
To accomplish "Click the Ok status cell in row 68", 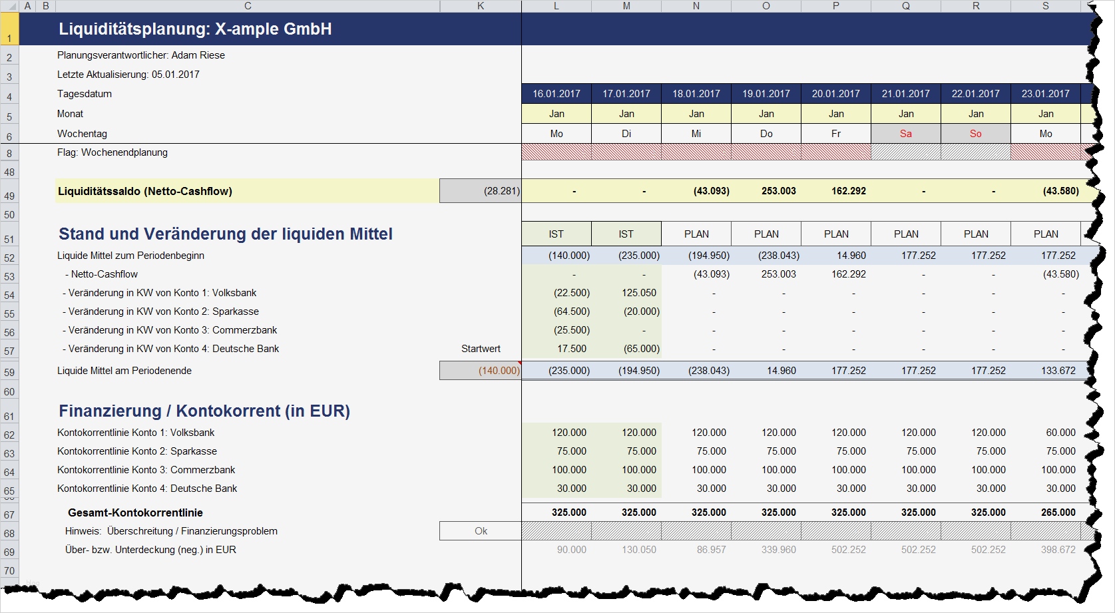I will [x=481, y=531].
